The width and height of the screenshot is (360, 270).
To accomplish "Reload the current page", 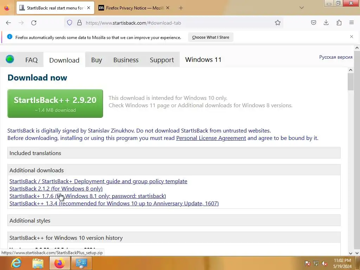I will click(34, 23).
